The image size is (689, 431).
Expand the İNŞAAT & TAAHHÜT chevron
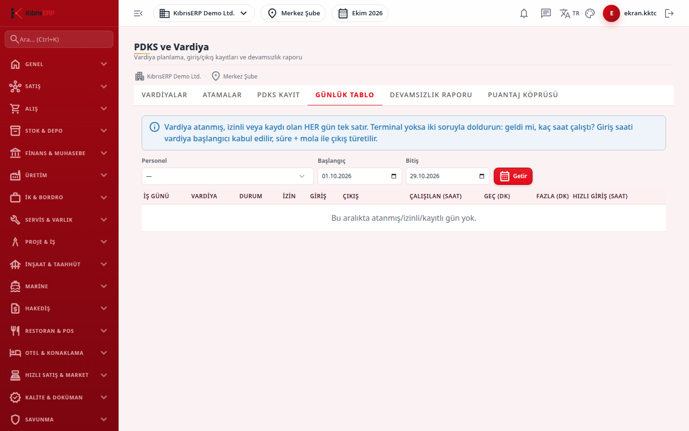pos(104,264)
